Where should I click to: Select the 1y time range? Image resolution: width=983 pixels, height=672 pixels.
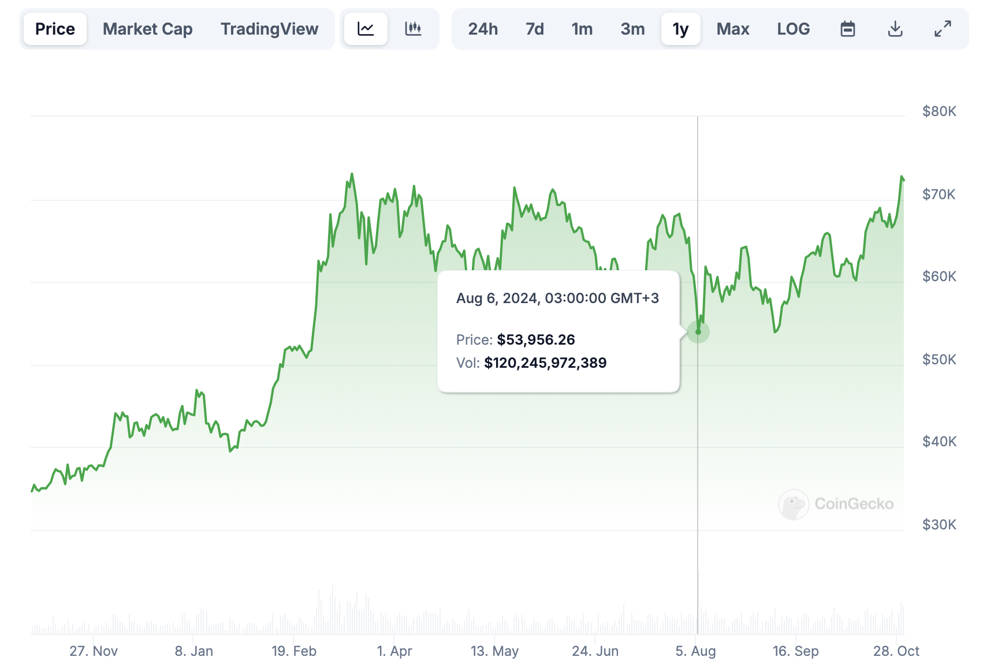[x=680, y=29]
